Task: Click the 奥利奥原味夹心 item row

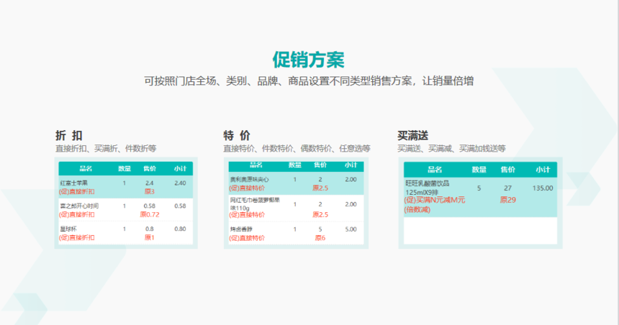Action: (x=296, y=183)
